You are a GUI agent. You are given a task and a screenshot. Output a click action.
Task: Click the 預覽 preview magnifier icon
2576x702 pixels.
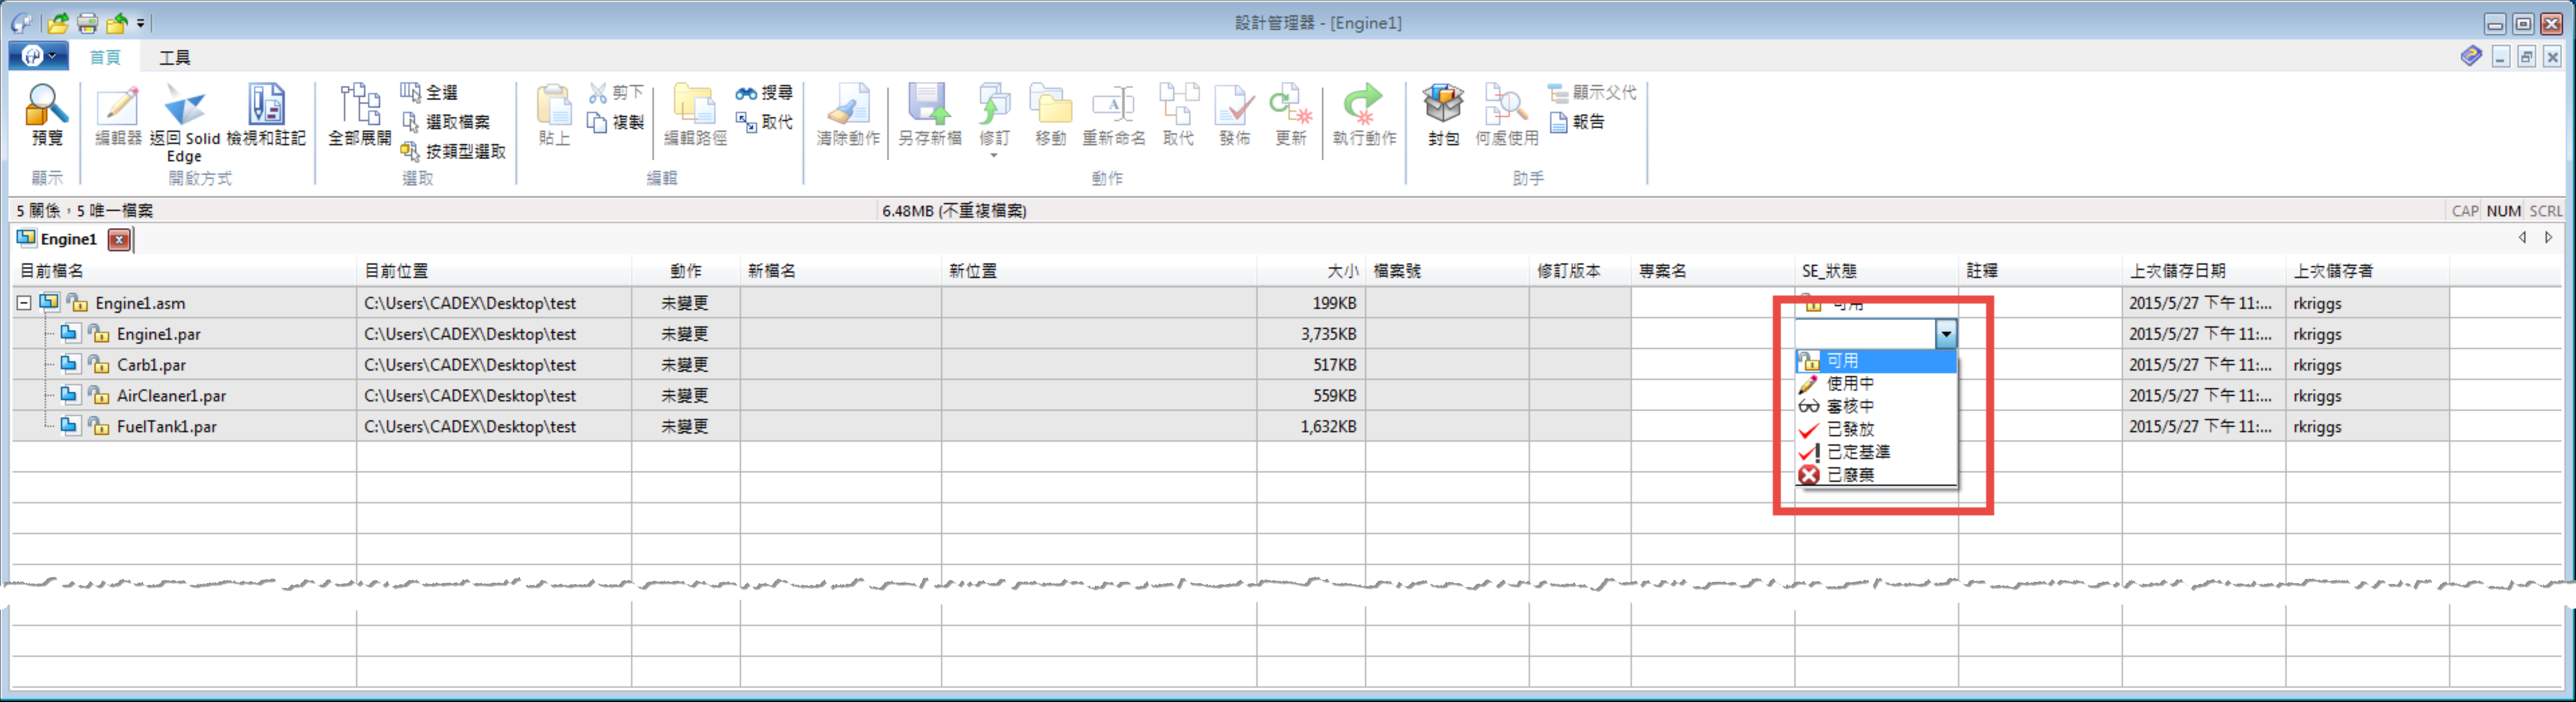coord(46,104)
